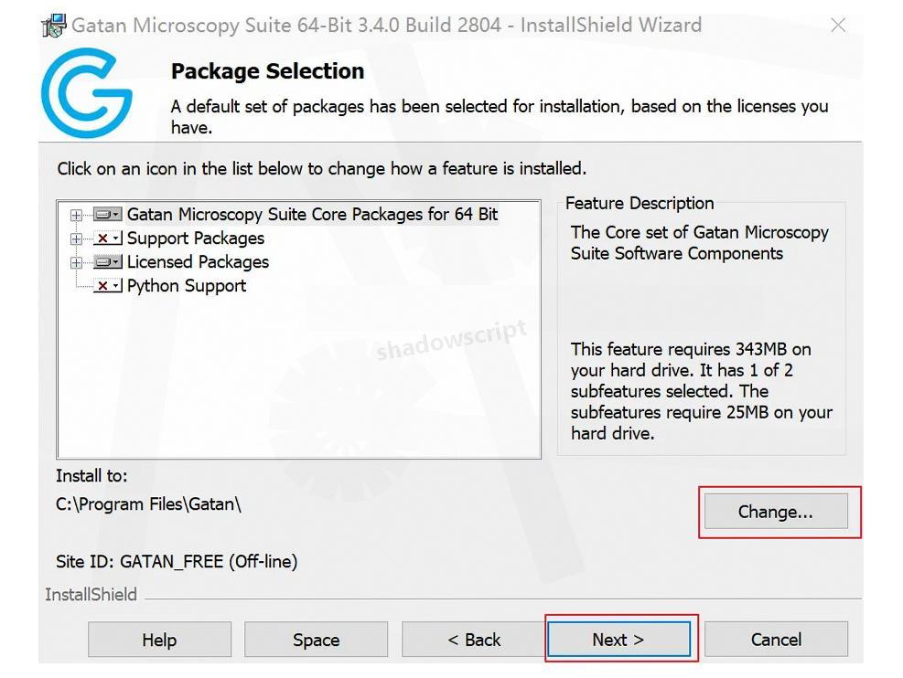Expand the Support Packages tree node

point(76,239)
